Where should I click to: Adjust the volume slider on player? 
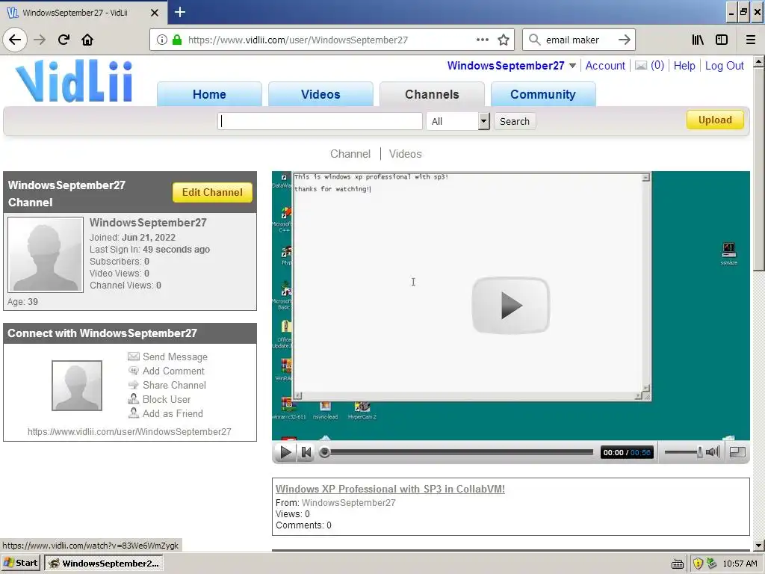pos(684,452)
